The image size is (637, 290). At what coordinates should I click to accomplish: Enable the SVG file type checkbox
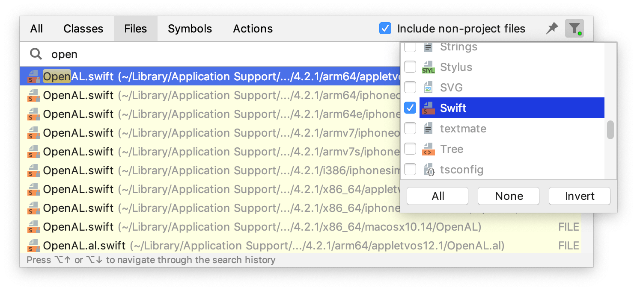click(x=410, y=88)
